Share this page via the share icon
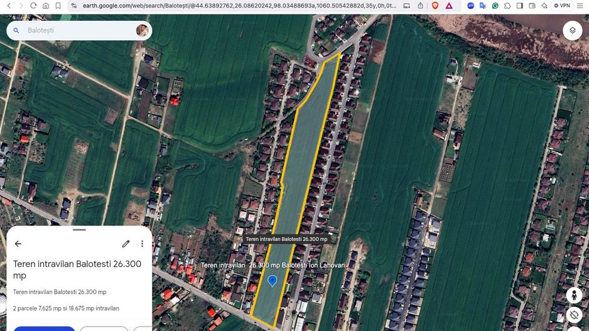This screenshot has height=331, width=589. (x=420, y=6)
